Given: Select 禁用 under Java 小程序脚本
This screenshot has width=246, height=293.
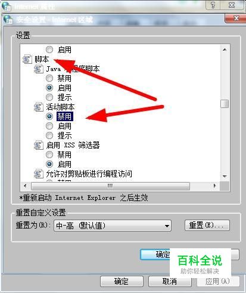Looking at the screenshot, I should coord(49,78).
